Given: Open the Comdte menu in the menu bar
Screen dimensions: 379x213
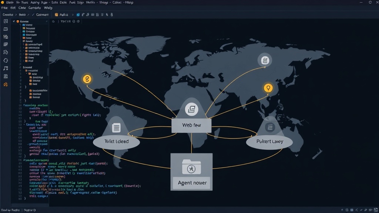Looking at the screenshot, I should pos(34,8).
